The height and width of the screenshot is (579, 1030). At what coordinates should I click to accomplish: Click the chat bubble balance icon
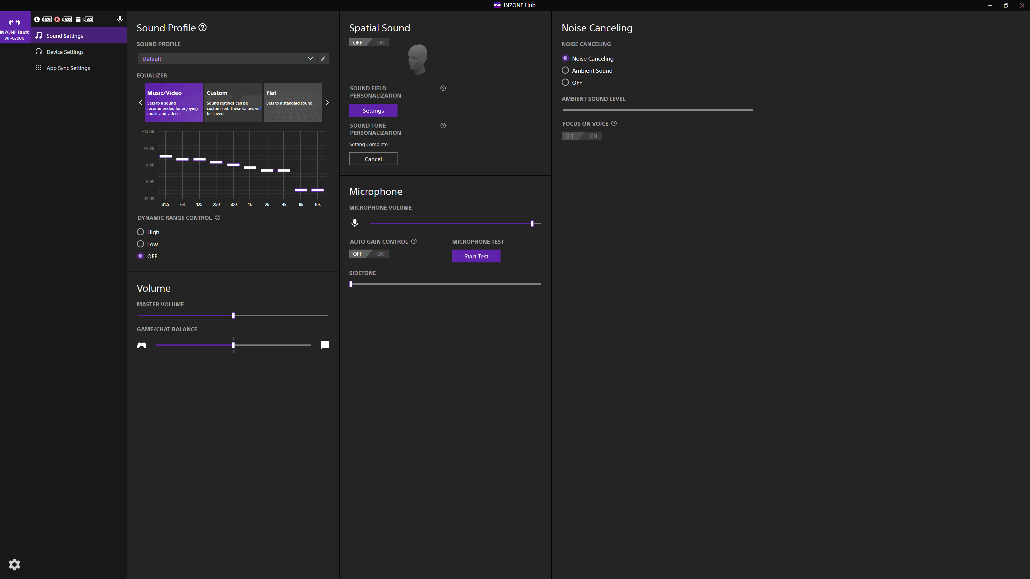pos(325,345)
